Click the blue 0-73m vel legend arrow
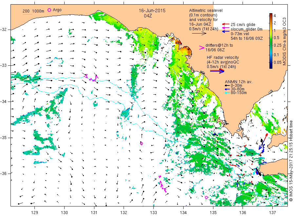Viewport: 295px width, 217px height. click(226, 31)
